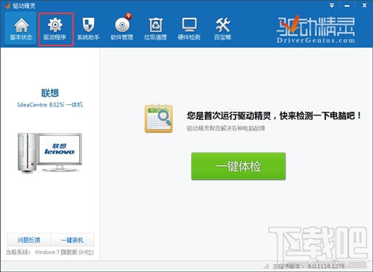Click the DriverGenius.com logo
The width and height of the screenshot is (373, 272).
click(316, 29)
